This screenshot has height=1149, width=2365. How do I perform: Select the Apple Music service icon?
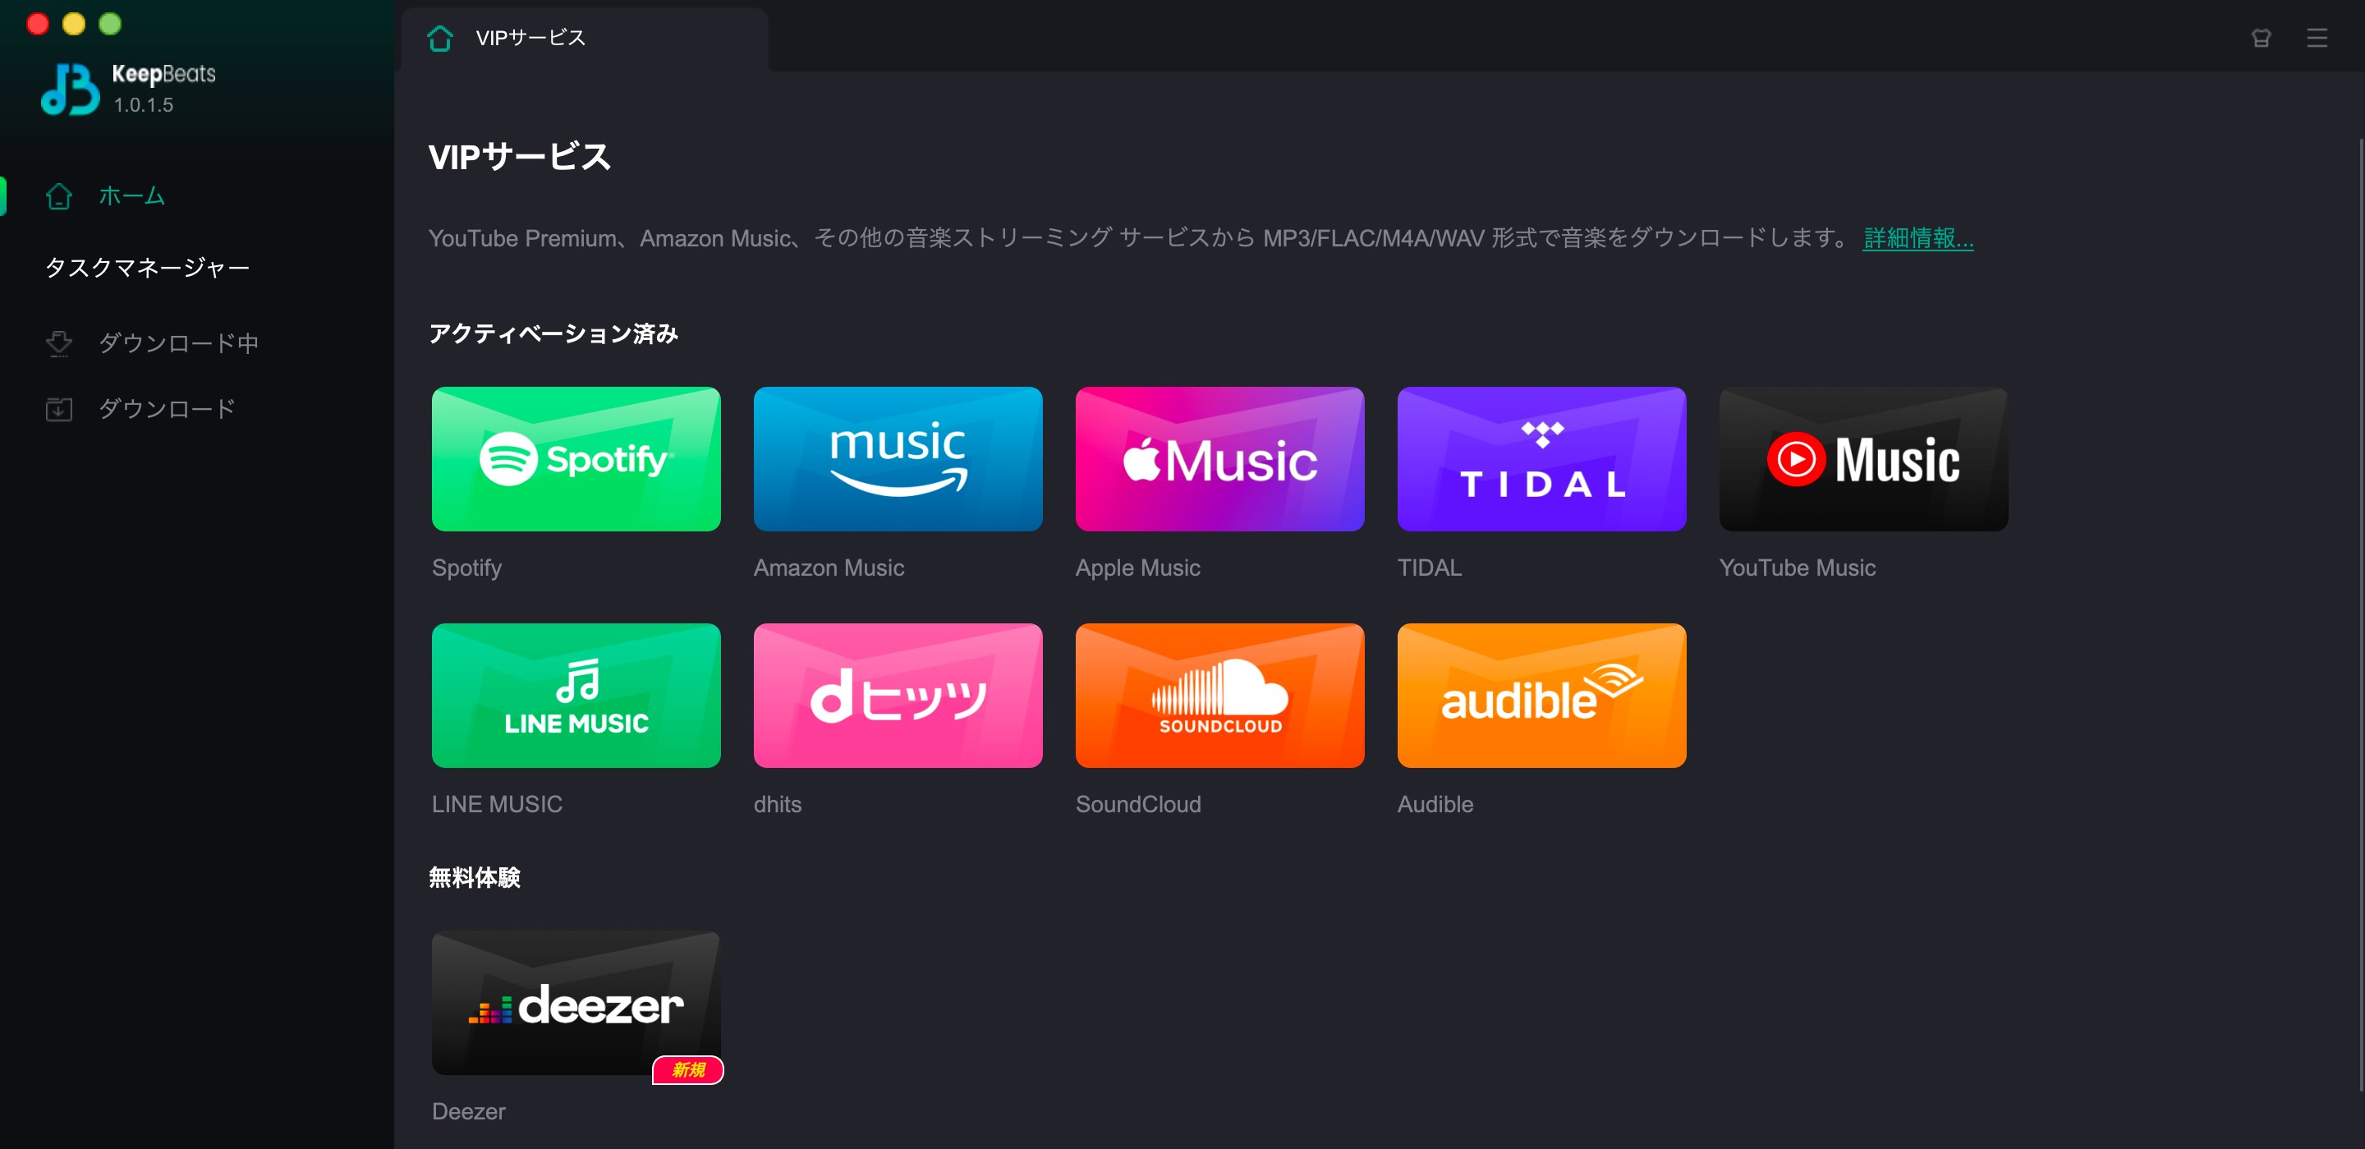click(1219, 458)
